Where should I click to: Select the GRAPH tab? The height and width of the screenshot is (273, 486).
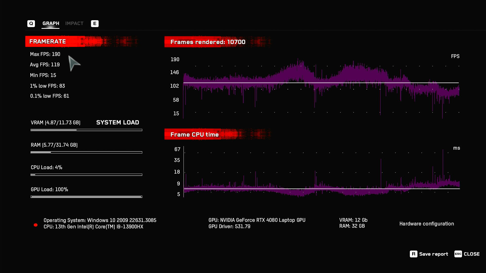[x=51, y=23]
